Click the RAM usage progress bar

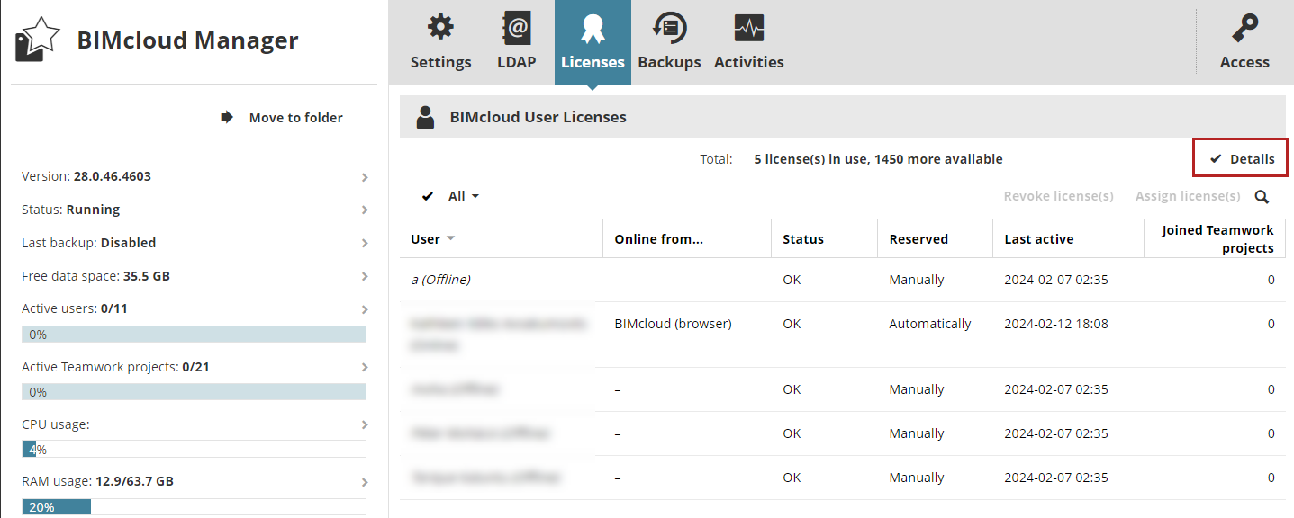click(194, 506)
